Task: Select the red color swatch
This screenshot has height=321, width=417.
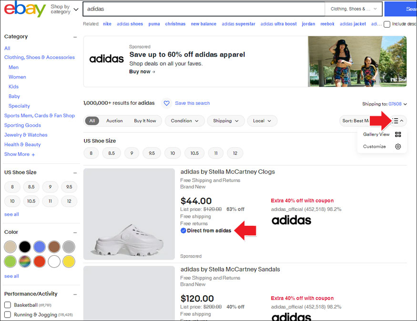Action: point(40,261)
